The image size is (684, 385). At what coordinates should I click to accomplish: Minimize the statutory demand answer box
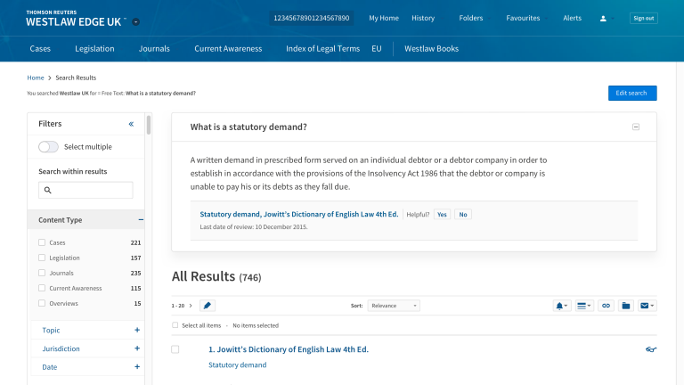[636, 127]
